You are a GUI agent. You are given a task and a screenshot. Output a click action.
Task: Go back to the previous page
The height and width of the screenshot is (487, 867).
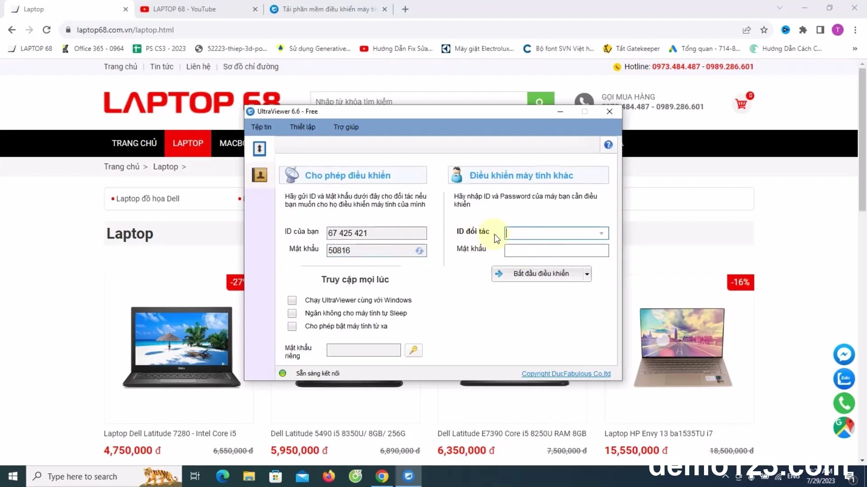(x=12, y=30)
